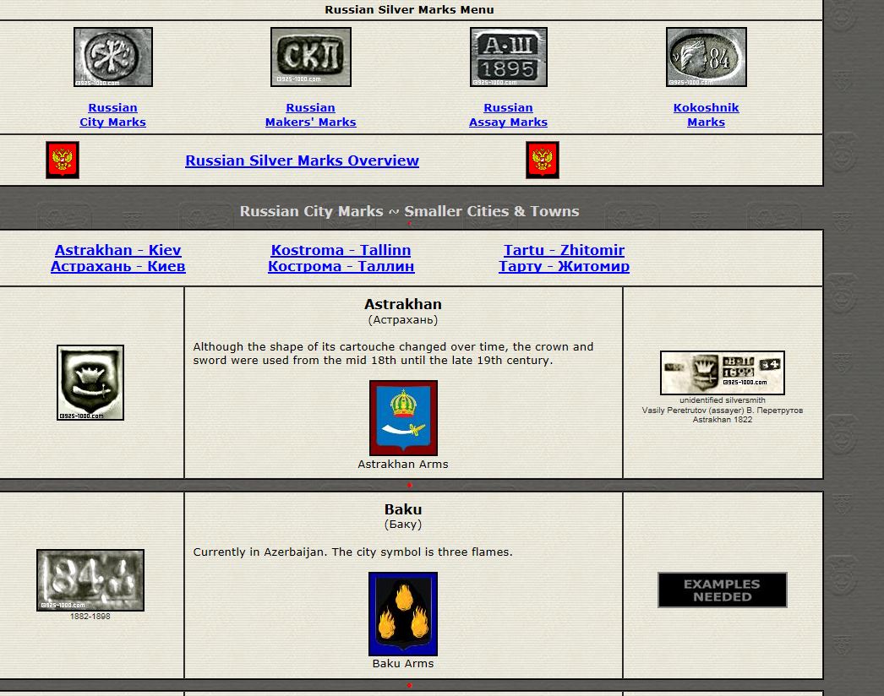Click the Astrakhan crown and sword hallmark

point(90,383)
